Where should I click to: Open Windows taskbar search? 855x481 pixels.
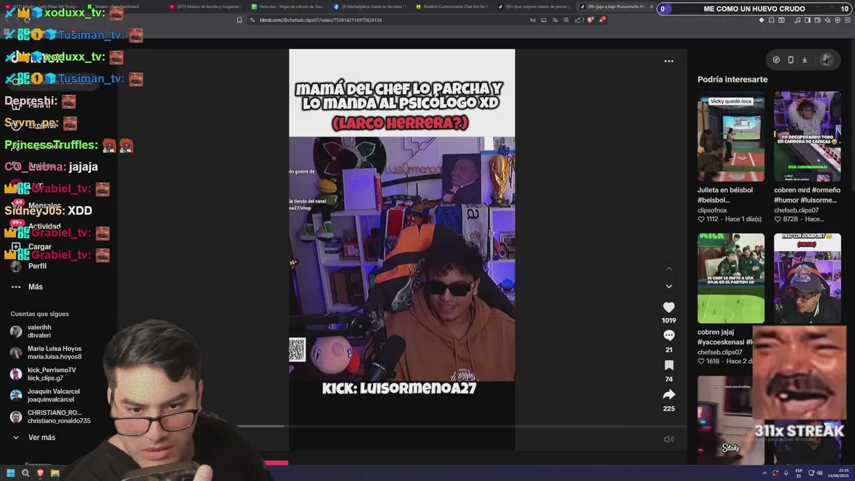(25, 473)
